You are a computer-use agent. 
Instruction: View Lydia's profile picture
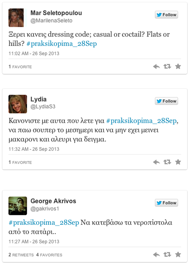click(18, 104)
